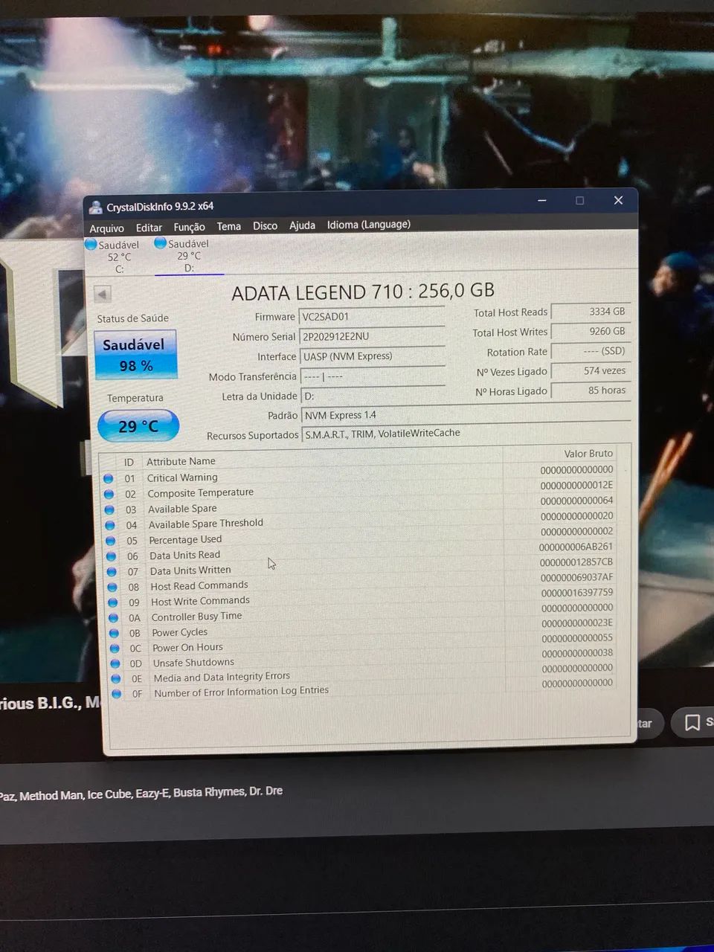Viewport: 714px width, 952px height.
Task: Open the Editar menu
Action: tap(149, 228)
